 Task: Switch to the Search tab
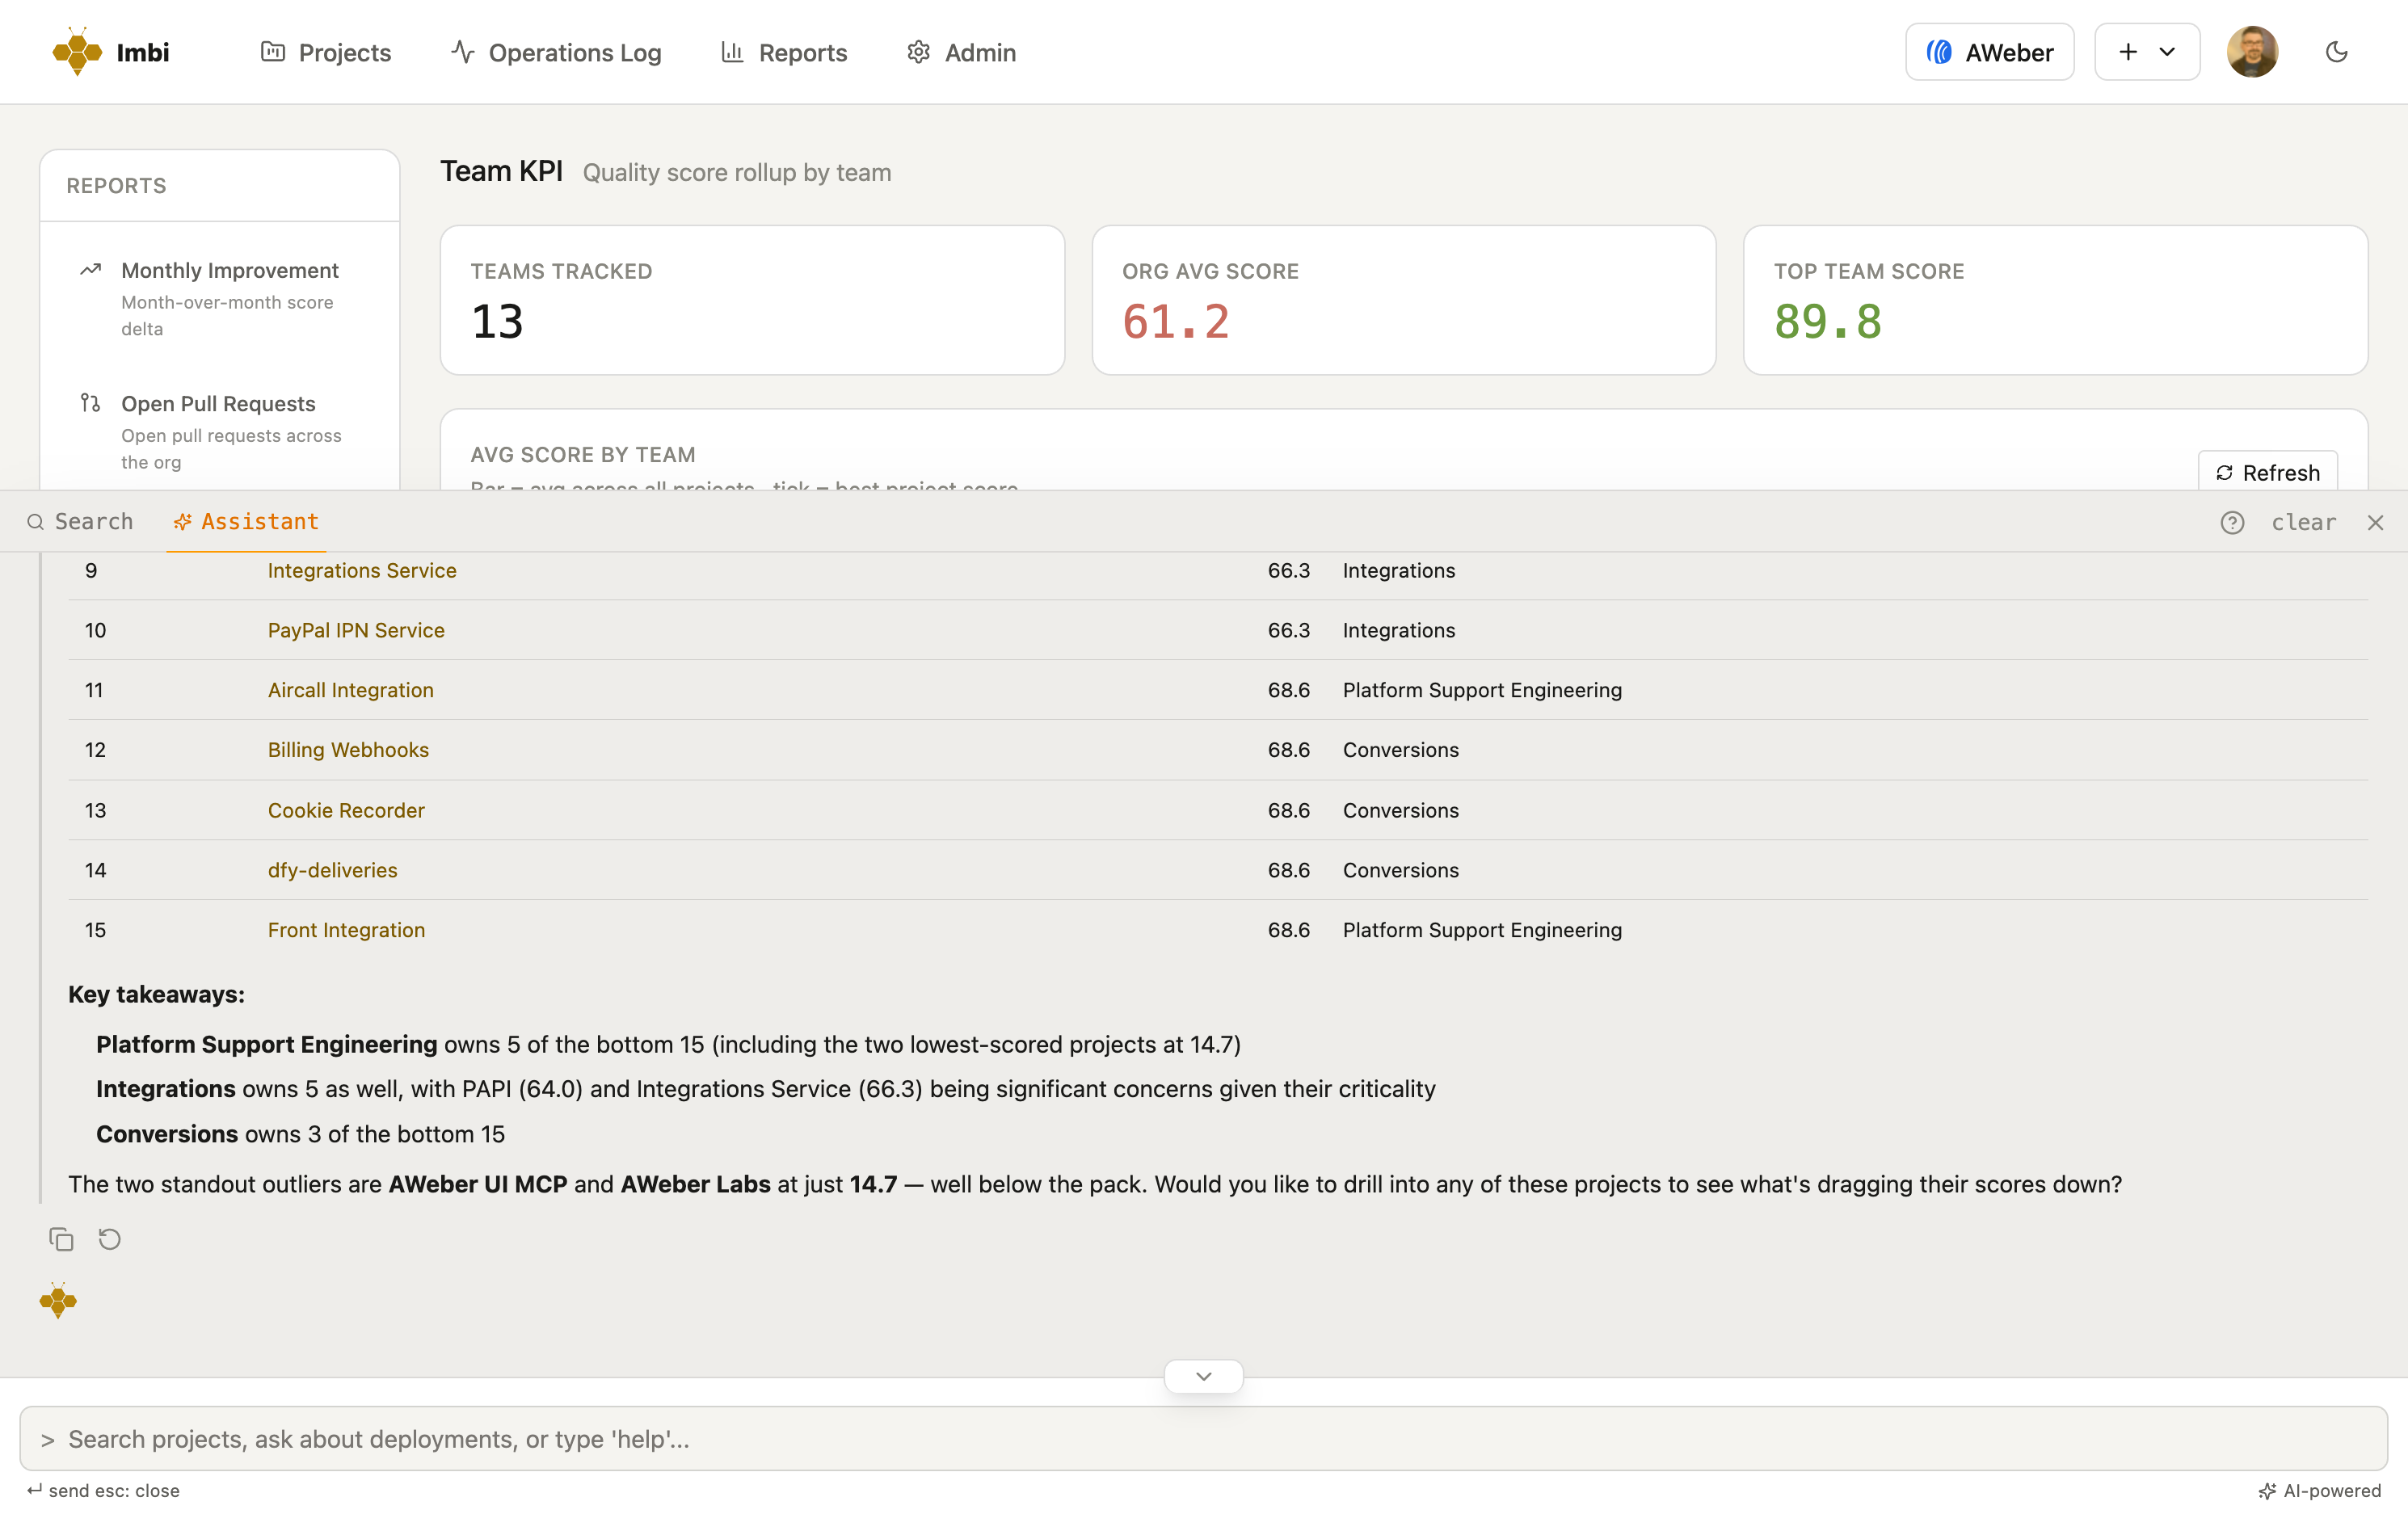coord(80,521)
